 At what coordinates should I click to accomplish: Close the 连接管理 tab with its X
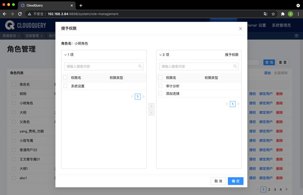click(41, 36)
